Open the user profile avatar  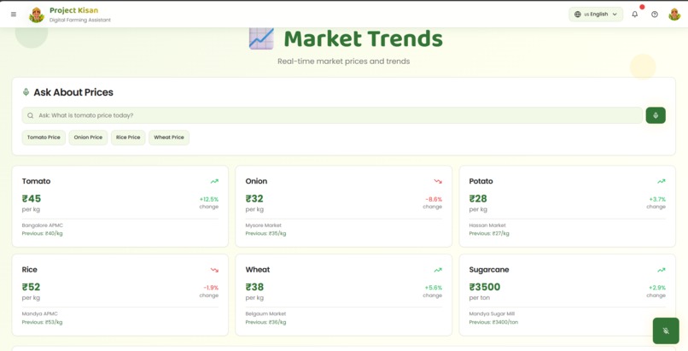674,14
